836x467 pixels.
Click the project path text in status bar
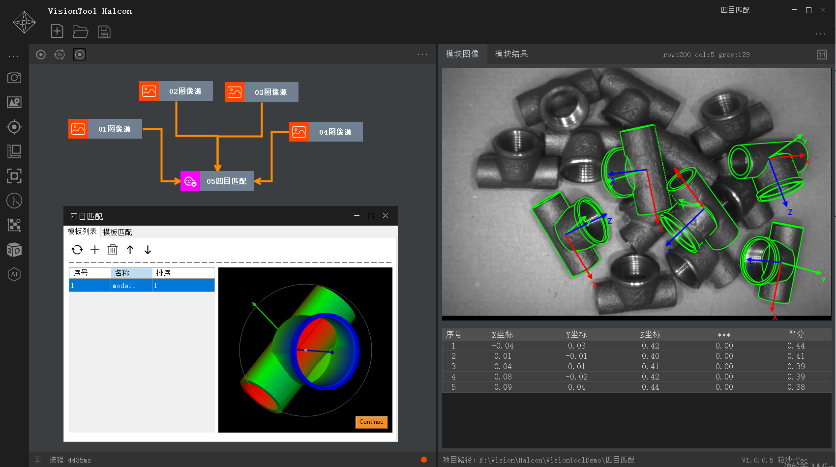538,460
